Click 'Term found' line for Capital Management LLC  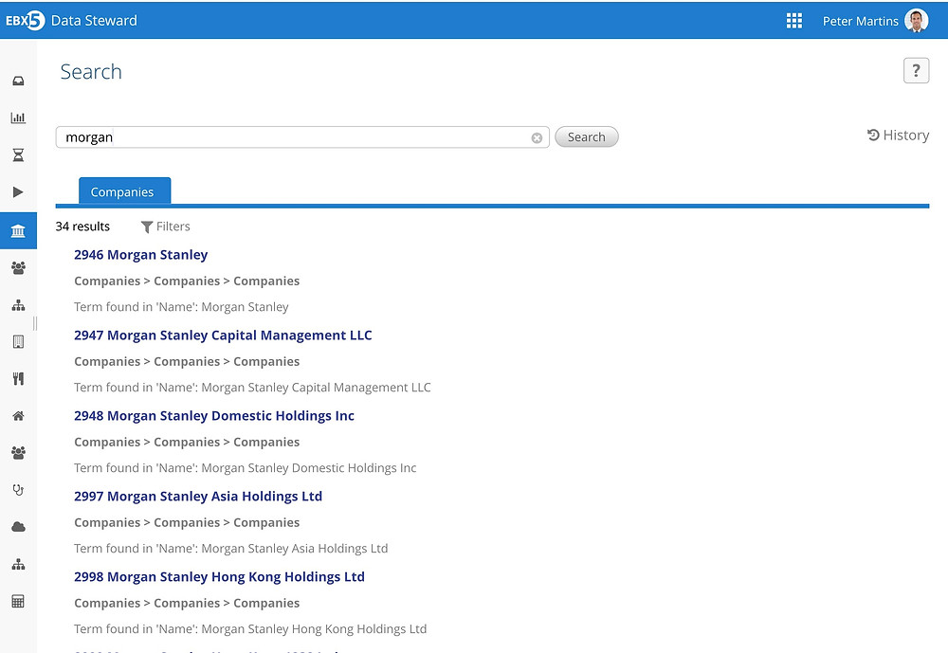(252, 387)
